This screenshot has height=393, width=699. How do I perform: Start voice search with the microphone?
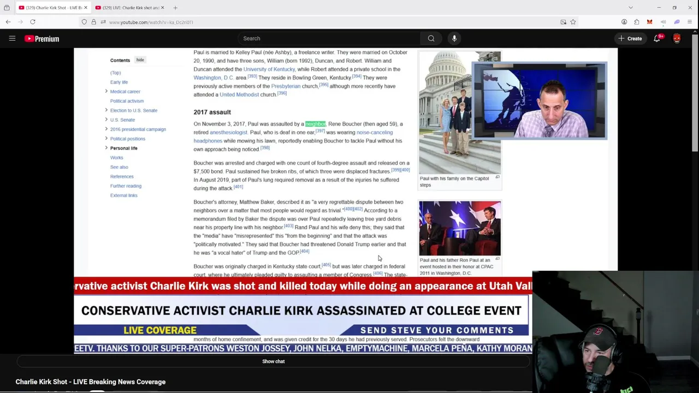pyautogui.click(x=454, y=38)
